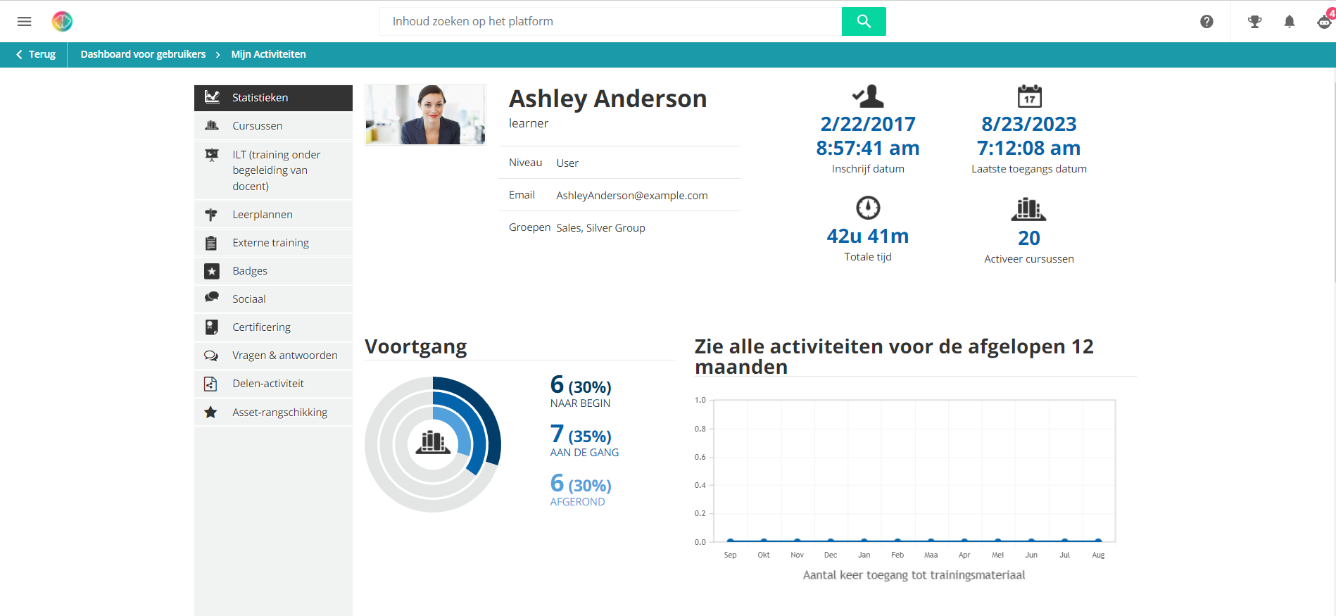Open Externe training
1336x616 pixels.
273,243
